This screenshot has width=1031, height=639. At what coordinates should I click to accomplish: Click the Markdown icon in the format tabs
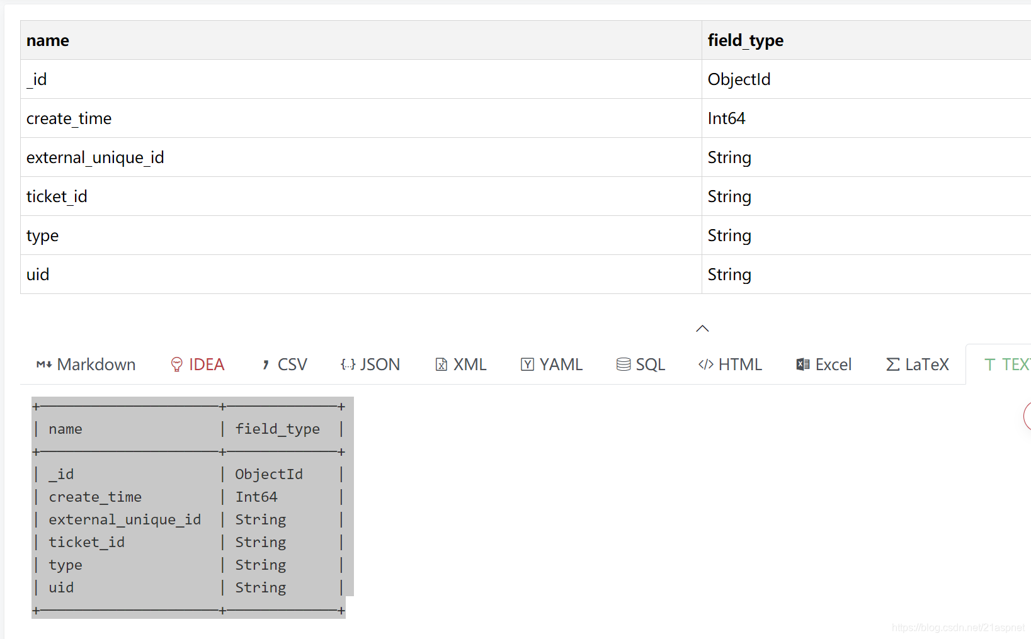click(43, 365)
